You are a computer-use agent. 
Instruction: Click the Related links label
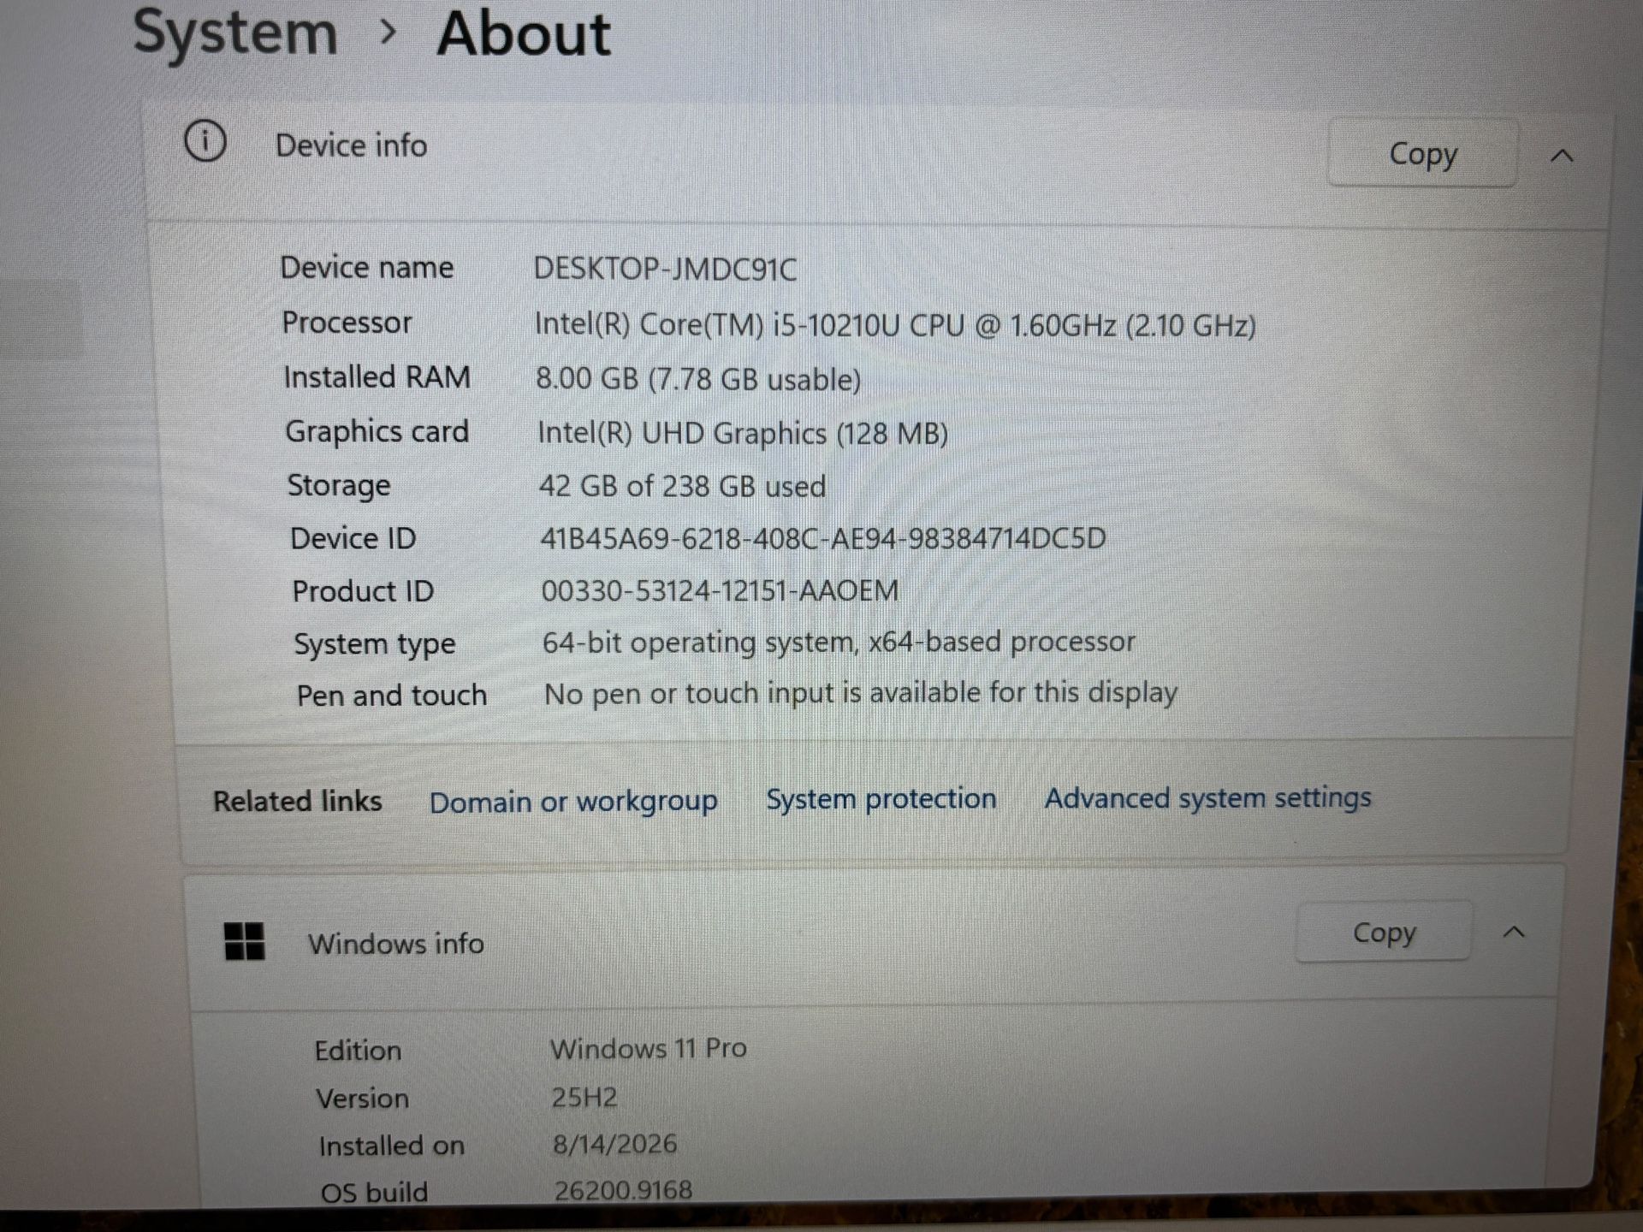[297, 801]
